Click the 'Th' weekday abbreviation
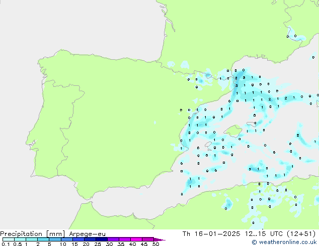319x246 pixels. [x=186, y=234]
